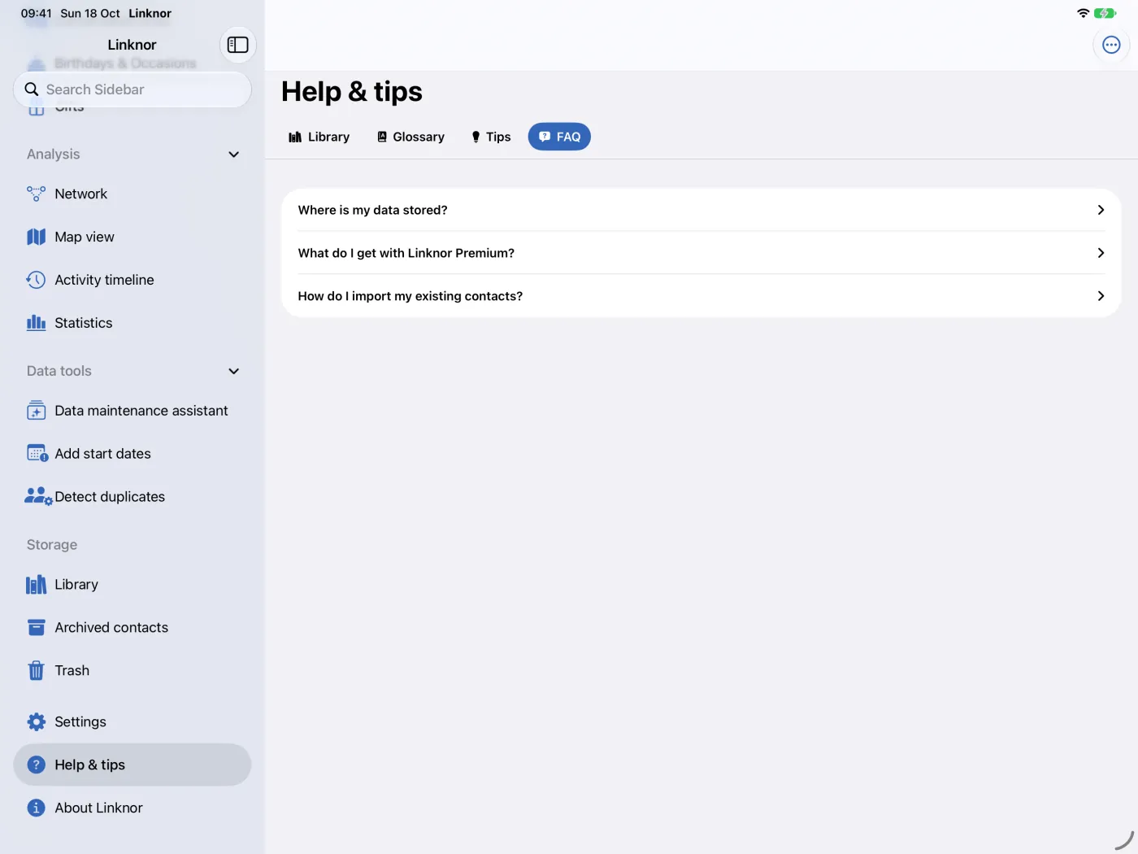Click the Detect duplicates people icon
1138x854 pixels.
pyautogui.click(x=38, y=497)
